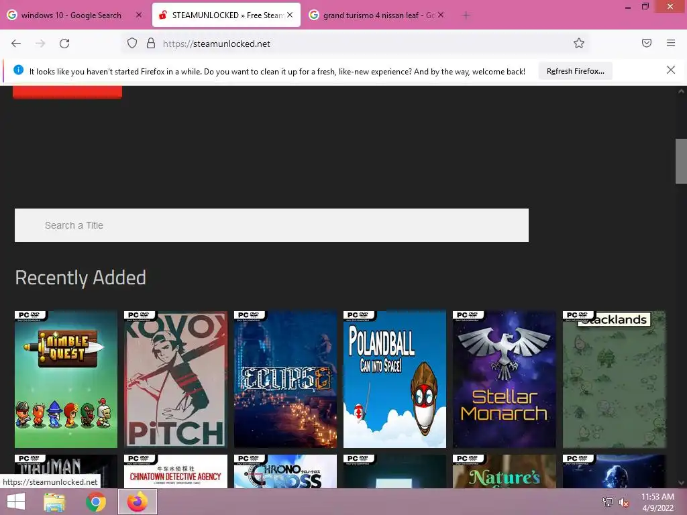Open the Eclipse game cover

click(x=285, y=380)
